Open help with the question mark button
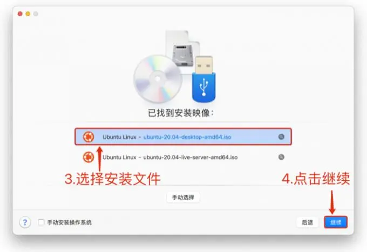 25,222
